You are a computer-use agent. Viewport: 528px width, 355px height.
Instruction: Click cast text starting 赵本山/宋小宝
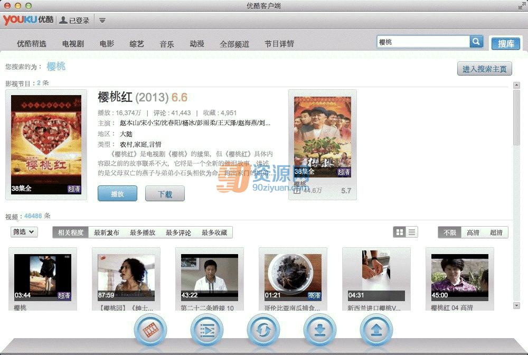click(195, 123)
